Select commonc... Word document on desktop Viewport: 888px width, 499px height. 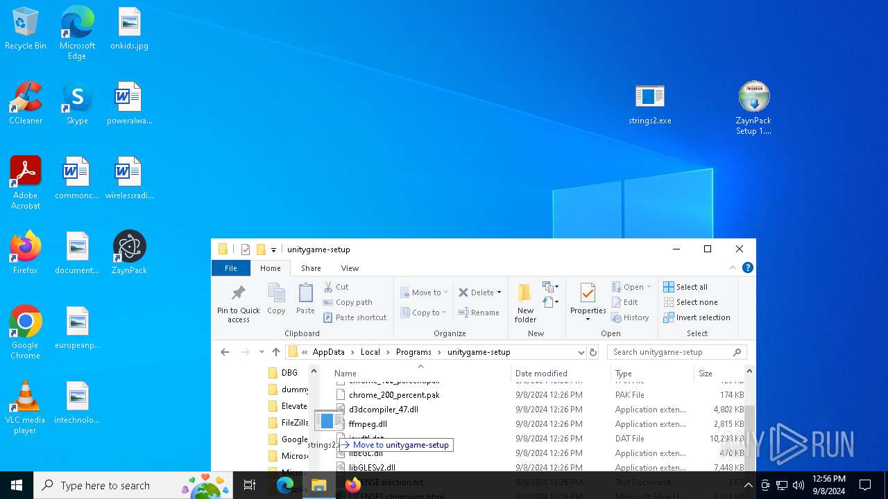pos(77,179)
